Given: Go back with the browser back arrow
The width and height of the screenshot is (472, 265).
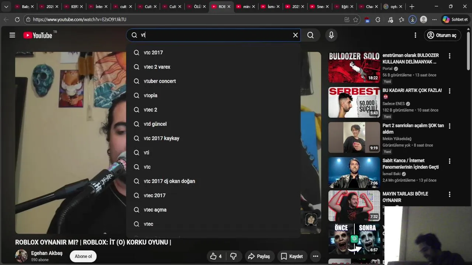Looking at the screenshot, I should 6,20.
